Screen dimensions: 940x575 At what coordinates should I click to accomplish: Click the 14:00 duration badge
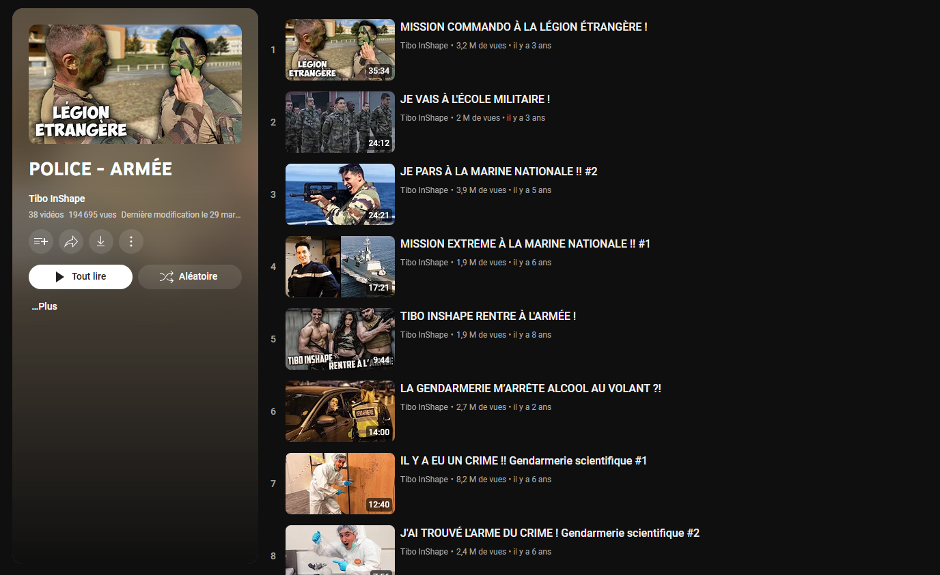[378, 432]
